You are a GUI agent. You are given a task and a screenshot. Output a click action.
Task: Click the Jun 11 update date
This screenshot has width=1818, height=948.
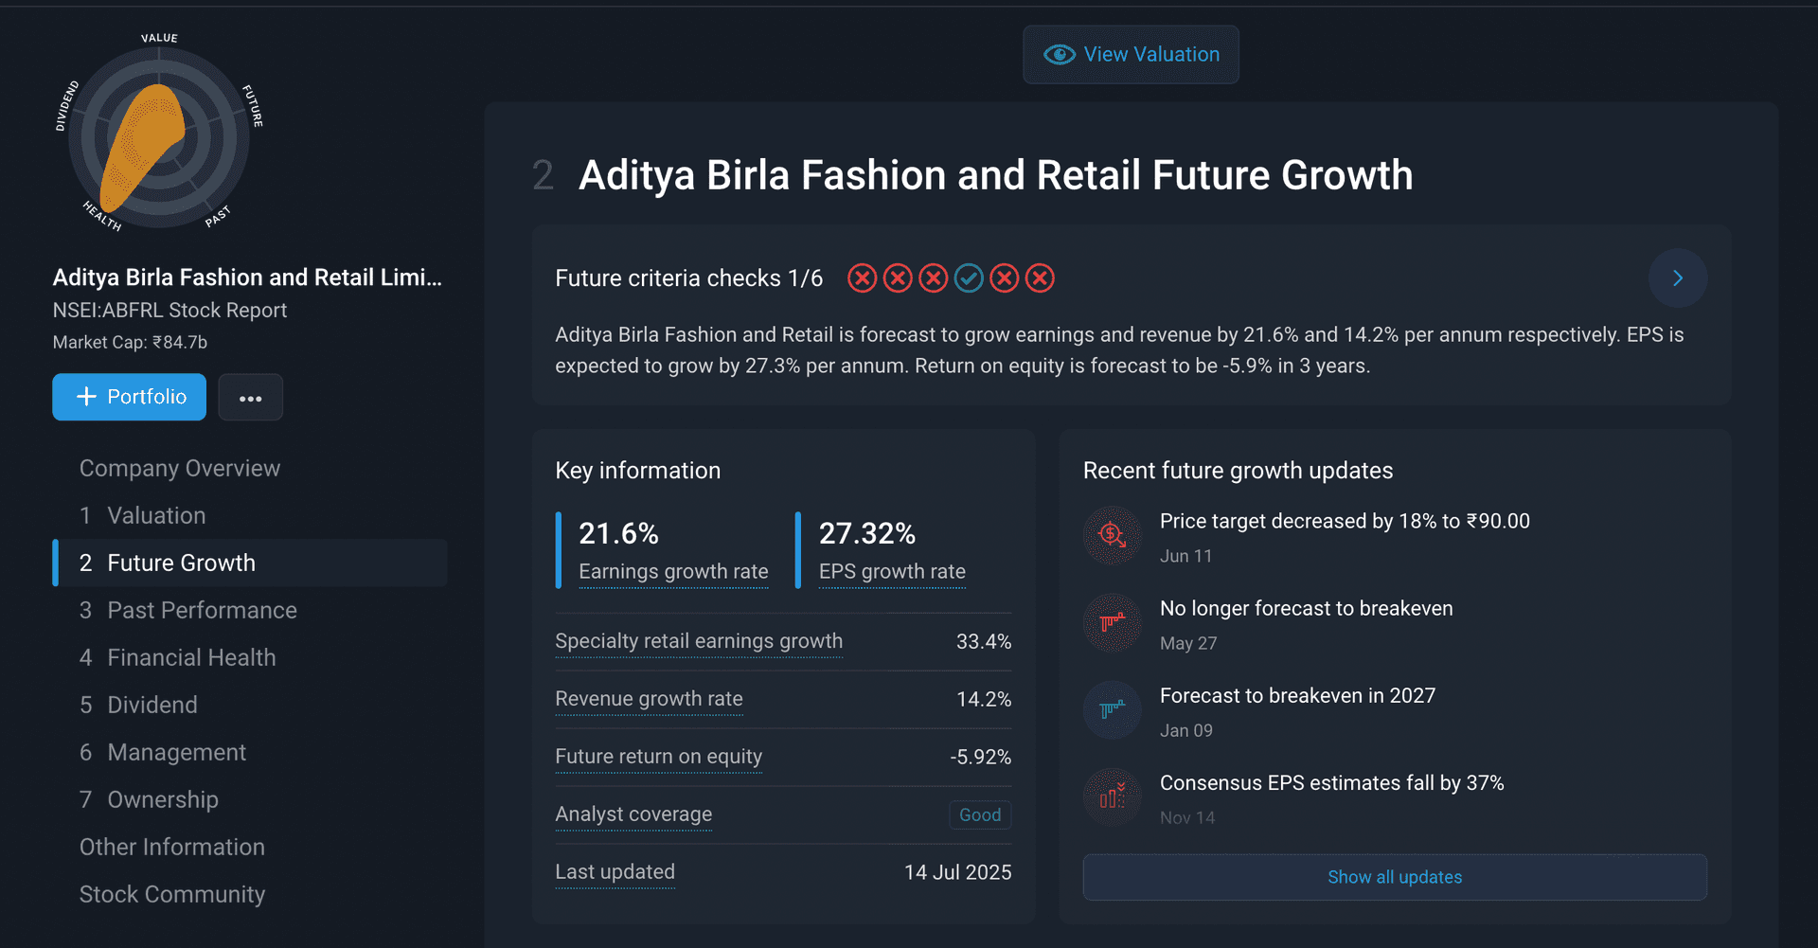[1185, 557]
